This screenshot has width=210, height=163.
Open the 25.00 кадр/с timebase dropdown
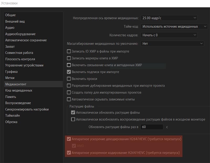[169, 18]
